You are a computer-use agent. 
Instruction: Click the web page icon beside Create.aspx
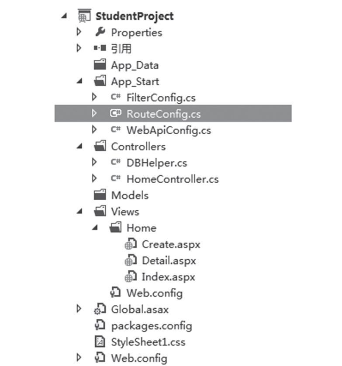tap(131, 244)
